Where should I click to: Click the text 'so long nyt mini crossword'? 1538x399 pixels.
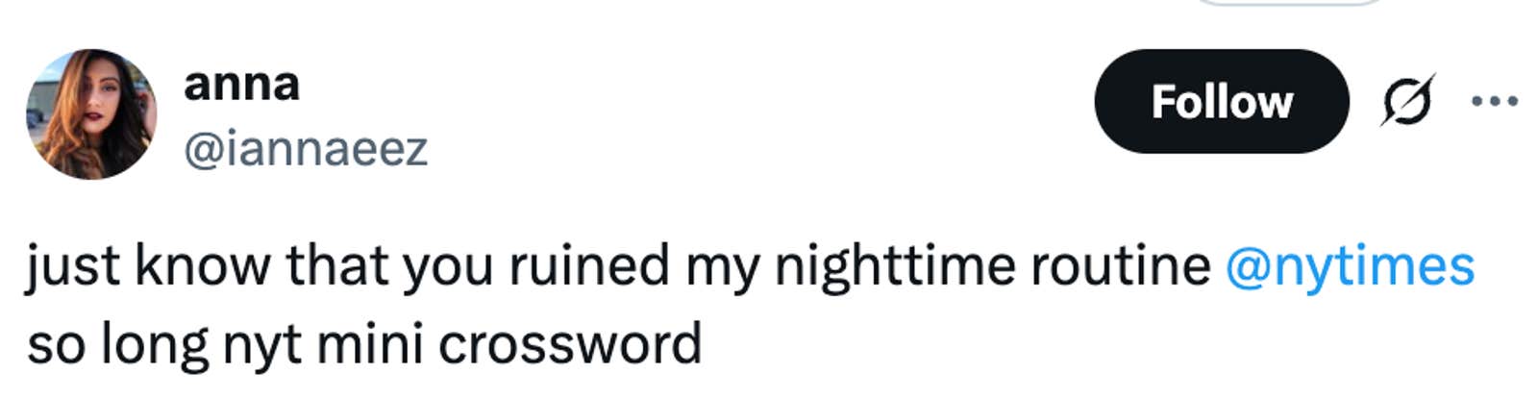point(364,344)
